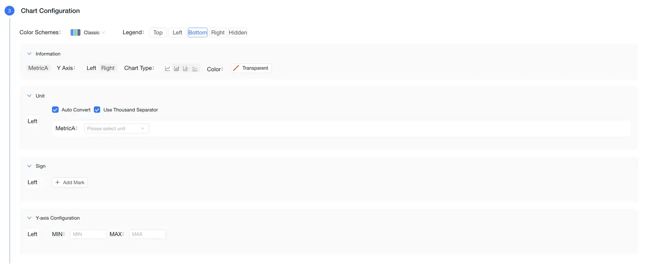Click the step 3 circle indicator
Screen dimensions: 656x267
(x=10, y=11)
